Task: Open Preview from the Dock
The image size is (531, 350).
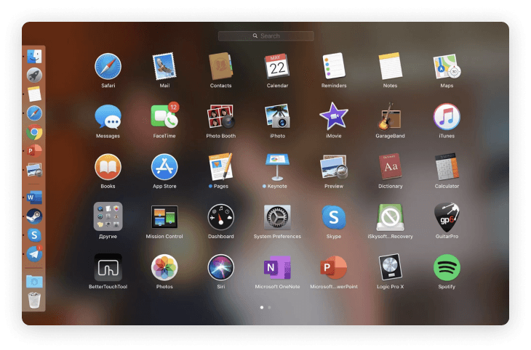Action: pyautogui.click(x=34, y=170)
